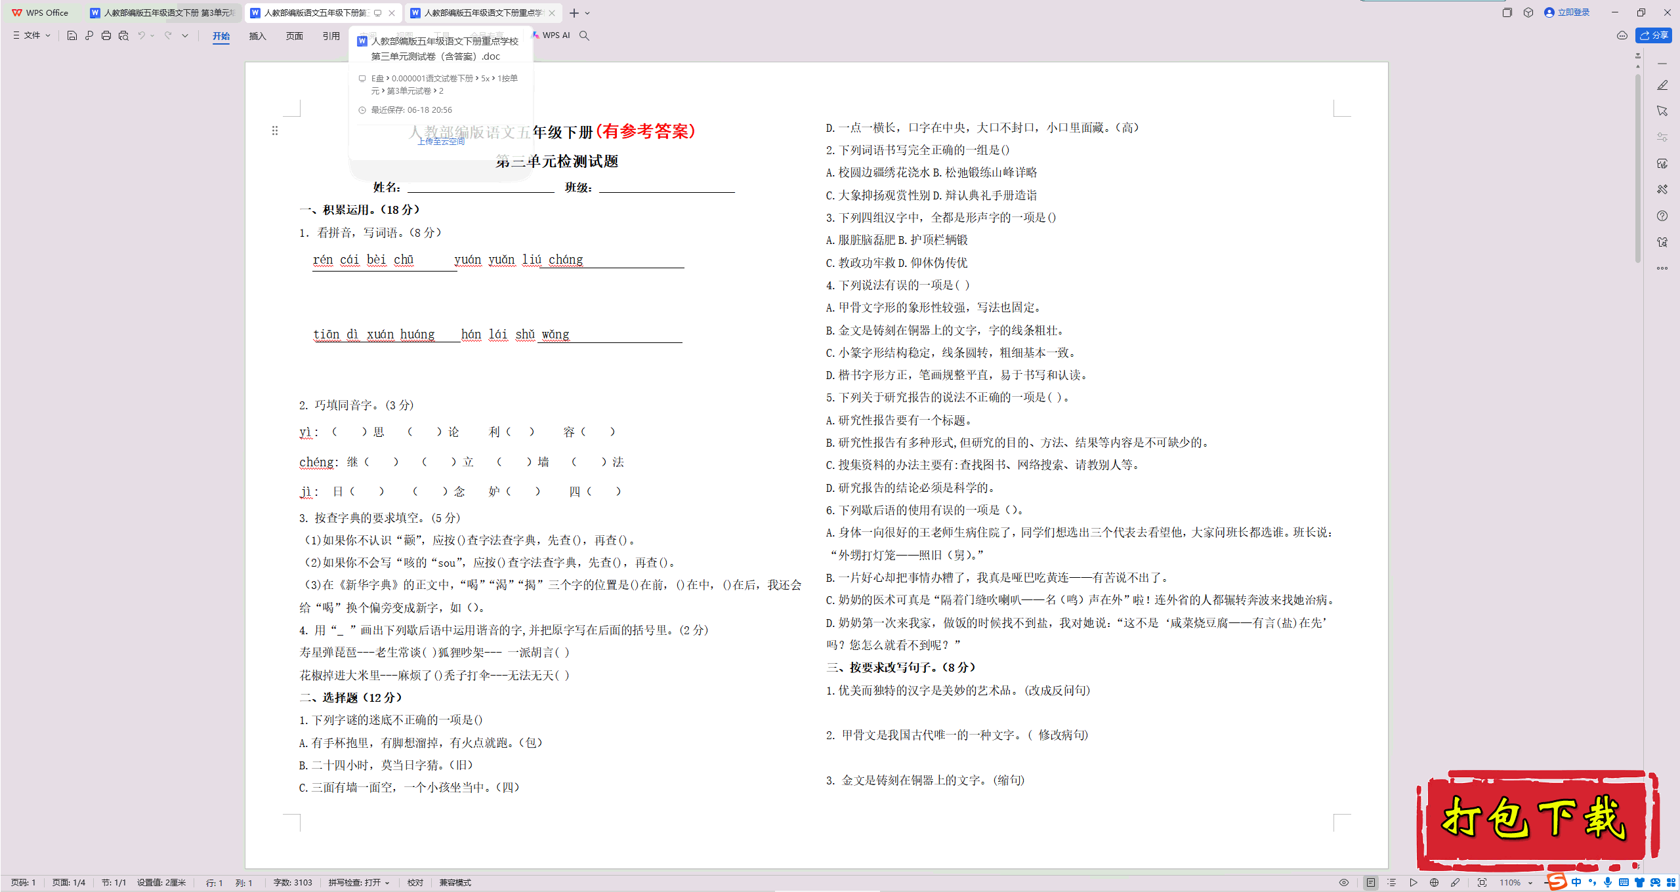This screenshot has height=892, width=1680.
Task: Open the zoom 110% dropdown arrow
Action: 1530,883
